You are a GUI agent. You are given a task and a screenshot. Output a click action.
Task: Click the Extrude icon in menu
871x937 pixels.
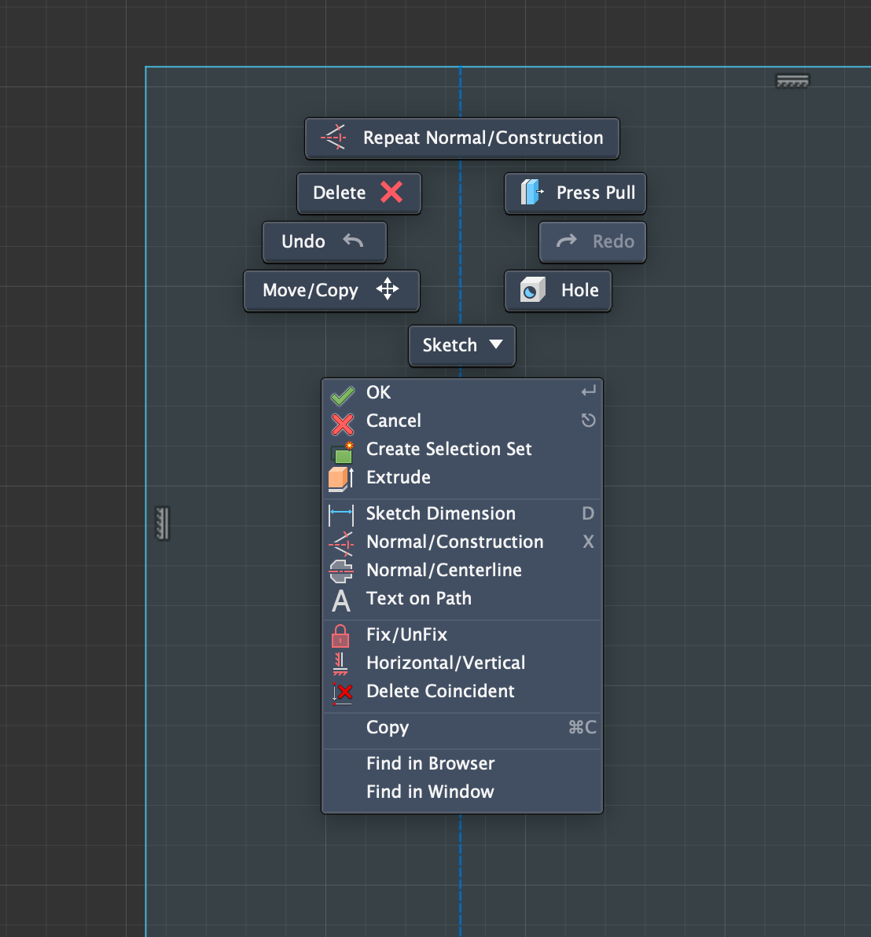point(341,478)
